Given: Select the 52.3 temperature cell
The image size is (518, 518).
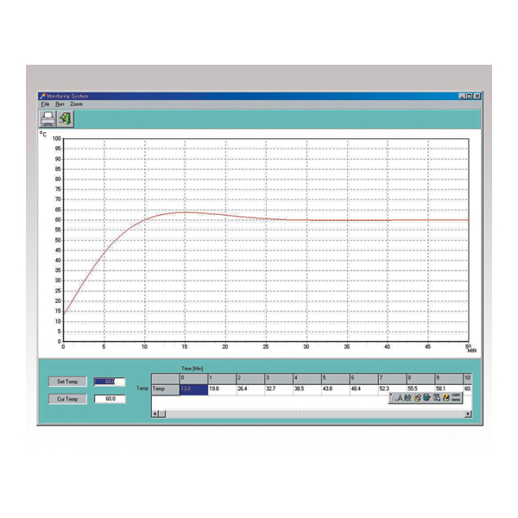Looking at the screenshot, I should 393,389.
